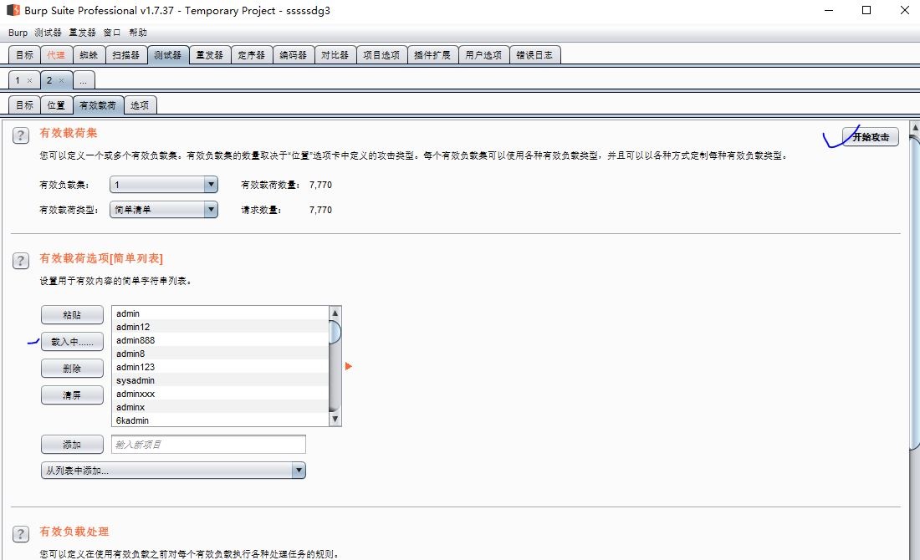Open the 窗口 menu
The height and width of the screenshot is (560, 920).
click(112, 33)
